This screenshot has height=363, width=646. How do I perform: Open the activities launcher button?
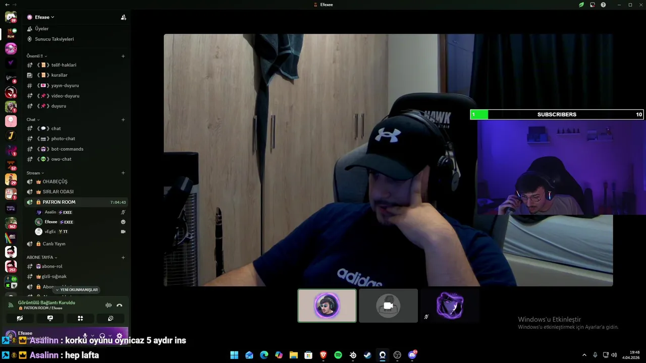click(x=80, y=318)
